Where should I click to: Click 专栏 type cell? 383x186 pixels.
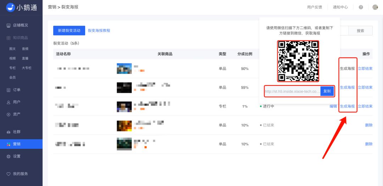coord(222,106)
